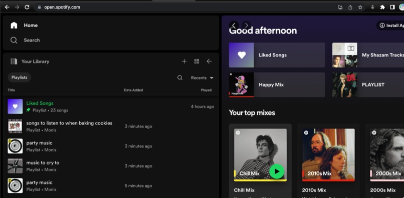
Task: Open the Chill Mix card title
Action: [244, 190]
